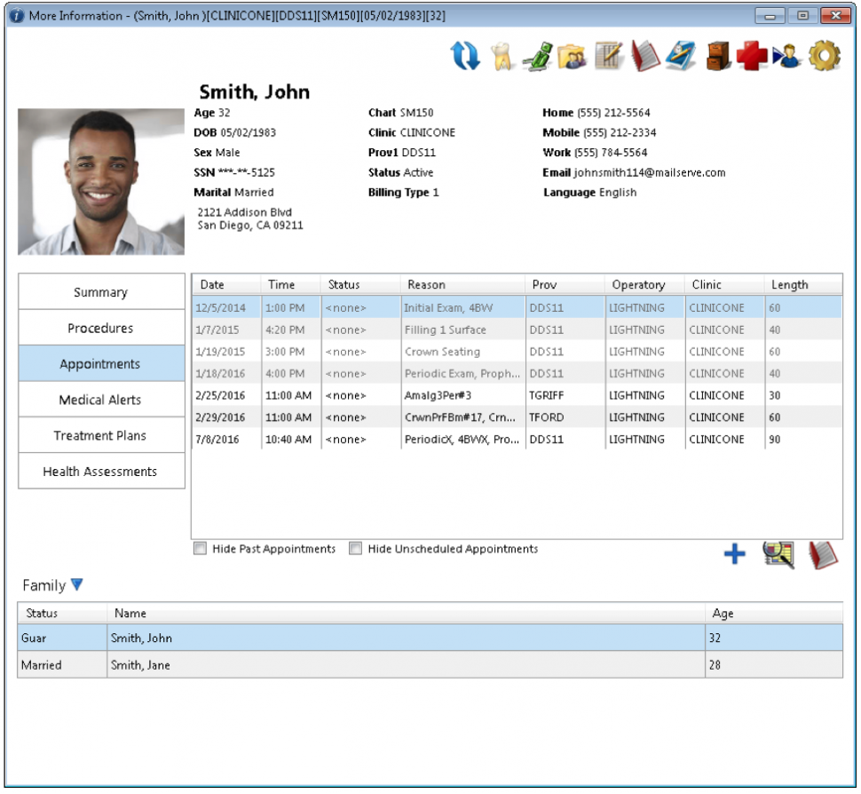This screenshot has width=861, height=794.
Task: Click the notepad edit icon in the toolbar
Action: pyautogui.click(x=609, y=55)
